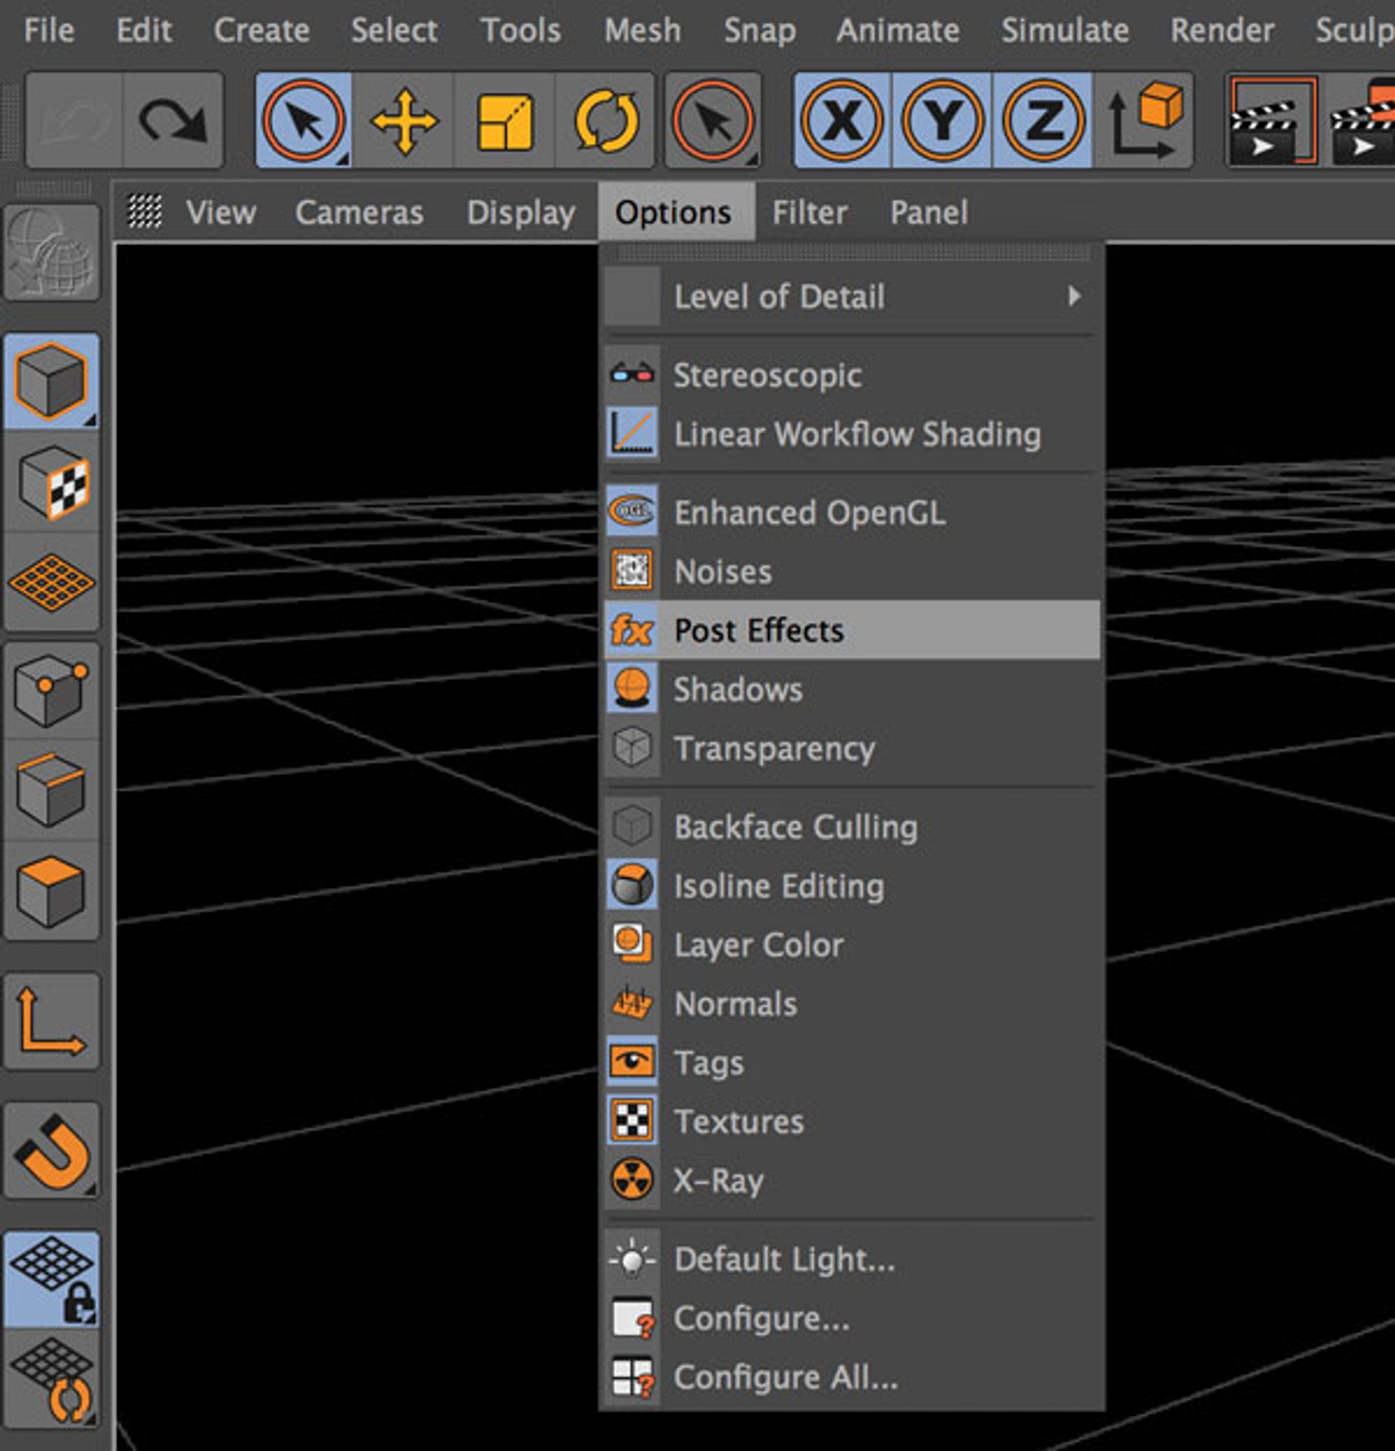Switch to Points mode icon
The image size is (1395, 1451).
52,689
